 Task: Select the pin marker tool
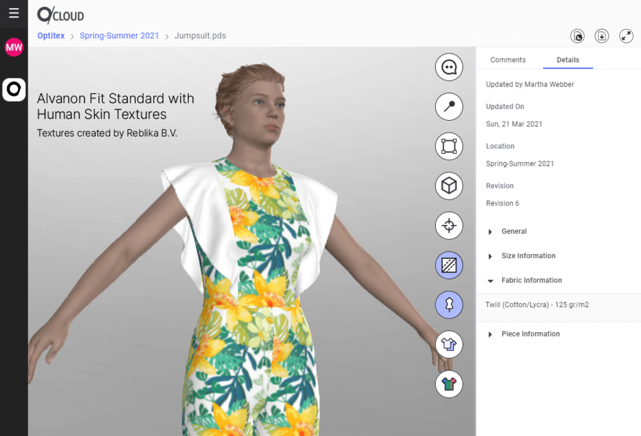coord(449,106)
